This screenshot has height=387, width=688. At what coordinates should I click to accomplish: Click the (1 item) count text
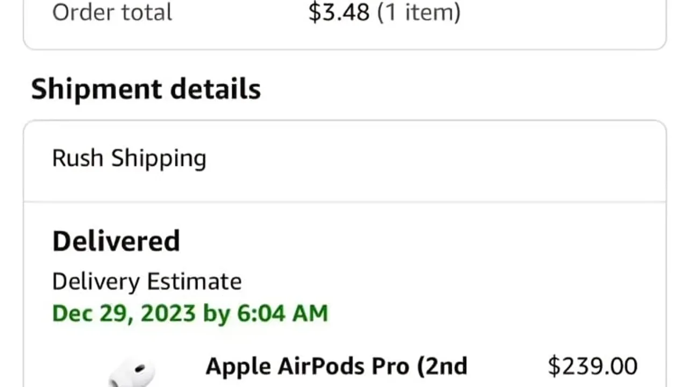pyautogui.click(x=419, y=12)
